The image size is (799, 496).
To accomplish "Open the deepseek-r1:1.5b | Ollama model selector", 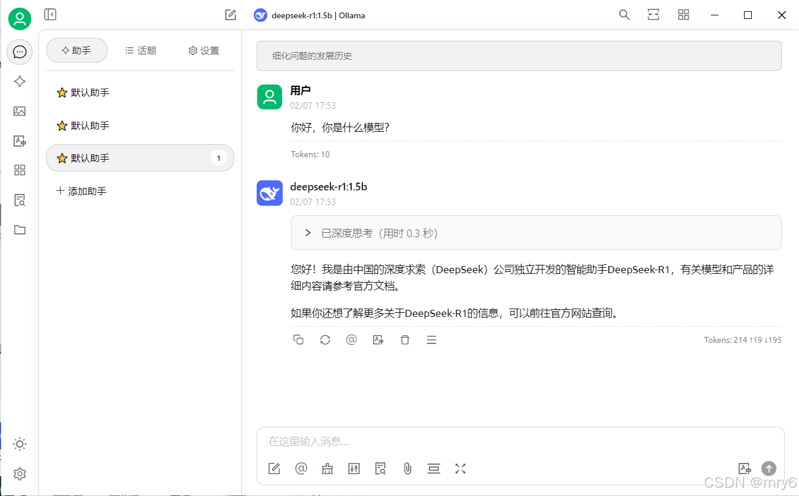I will click(x=309, y=15).
